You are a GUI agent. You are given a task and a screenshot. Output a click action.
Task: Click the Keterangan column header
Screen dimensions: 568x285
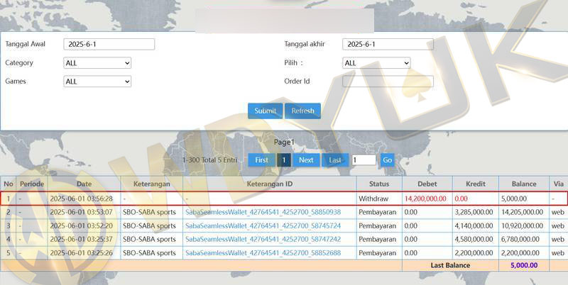pyautogui.click(x=151, y=184)
